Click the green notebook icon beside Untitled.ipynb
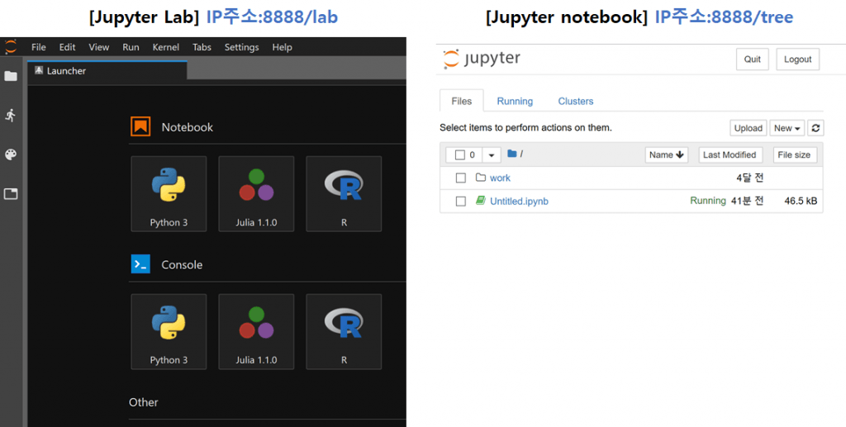The height and width of the screenshot is (427, 846). pos(481,201)
